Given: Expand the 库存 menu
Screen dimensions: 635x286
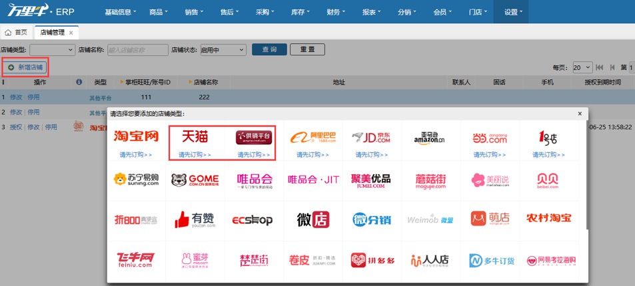Looking at the screenshot, I should (301, 12).
